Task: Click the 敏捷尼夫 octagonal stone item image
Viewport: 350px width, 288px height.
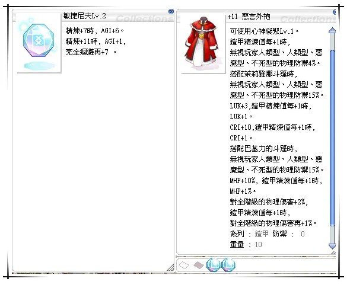Action: [39, 40]
